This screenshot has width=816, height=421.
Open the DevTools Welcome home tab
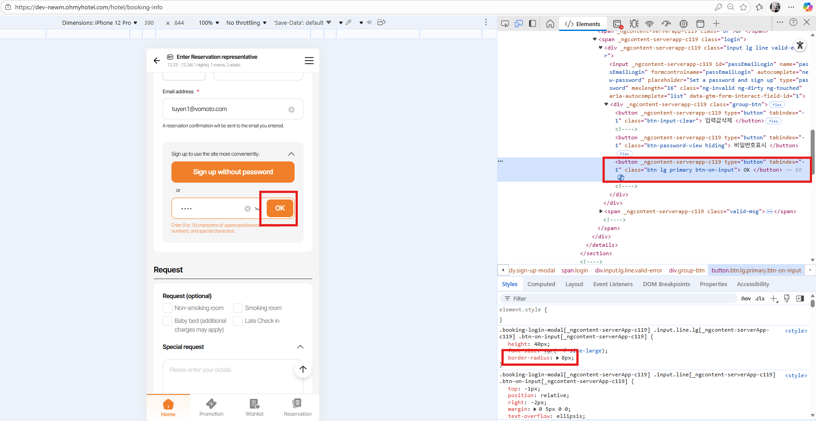(x=550, y=24)
